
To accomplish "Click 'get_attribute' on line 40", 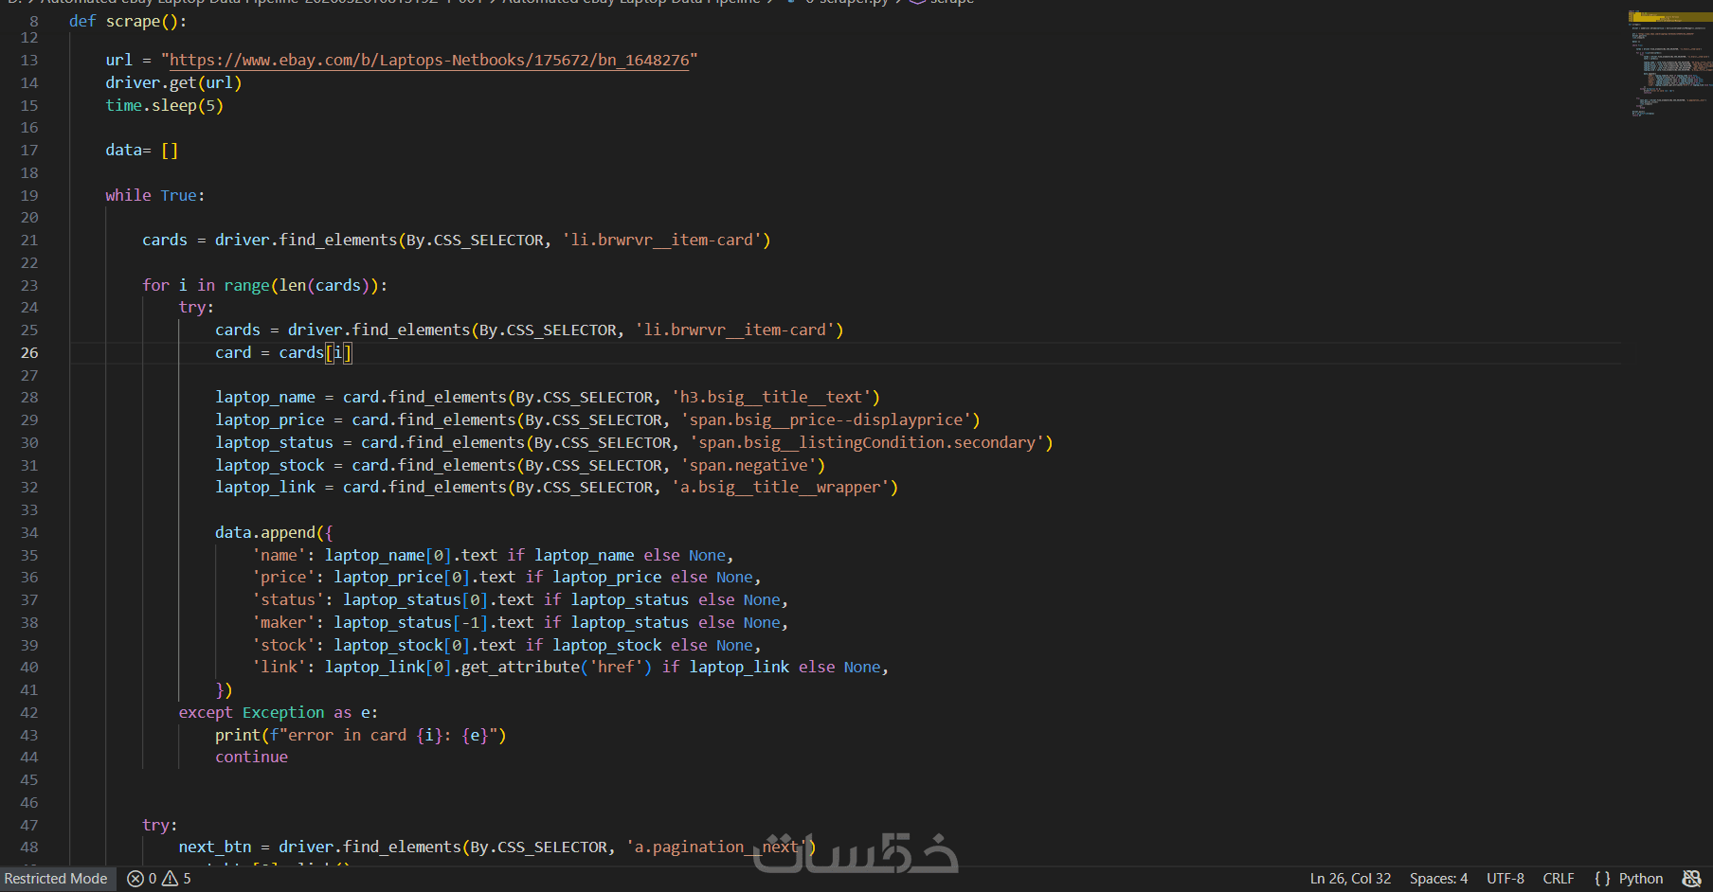I will click(x=520, y=667).
